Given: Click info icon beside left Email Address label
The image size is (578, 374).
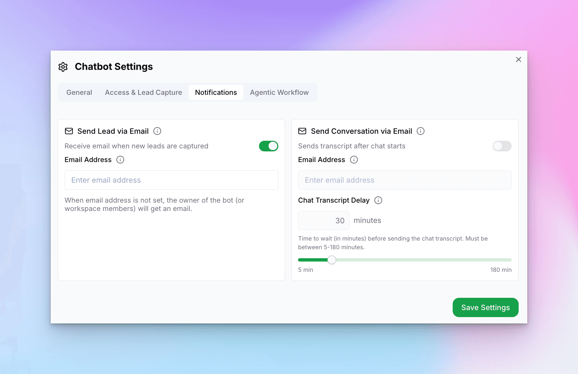Looking at the screenshot, I should [120, 160].
